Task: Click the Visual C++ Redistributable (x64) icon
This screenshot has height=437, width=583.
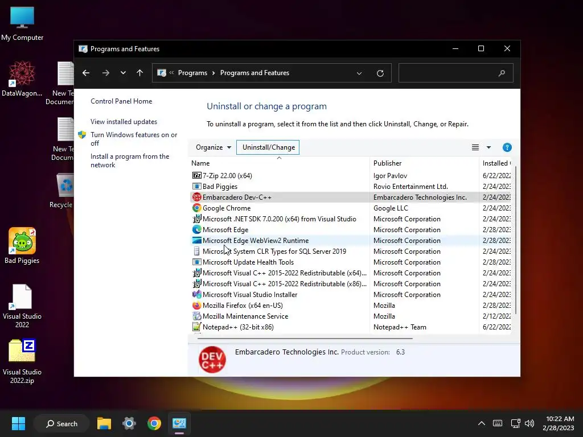Action: (x=196, y=273)
